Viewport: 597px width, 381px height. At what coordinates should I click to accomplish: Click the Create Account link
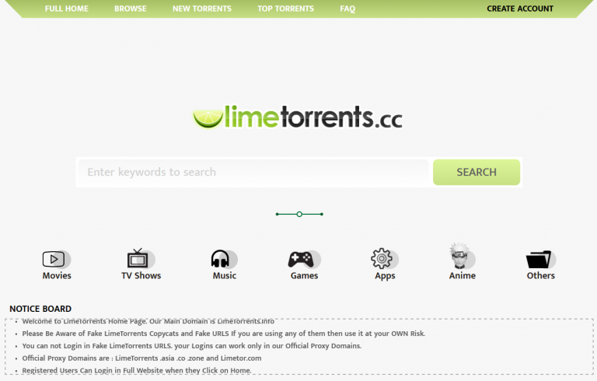point(520,9)
